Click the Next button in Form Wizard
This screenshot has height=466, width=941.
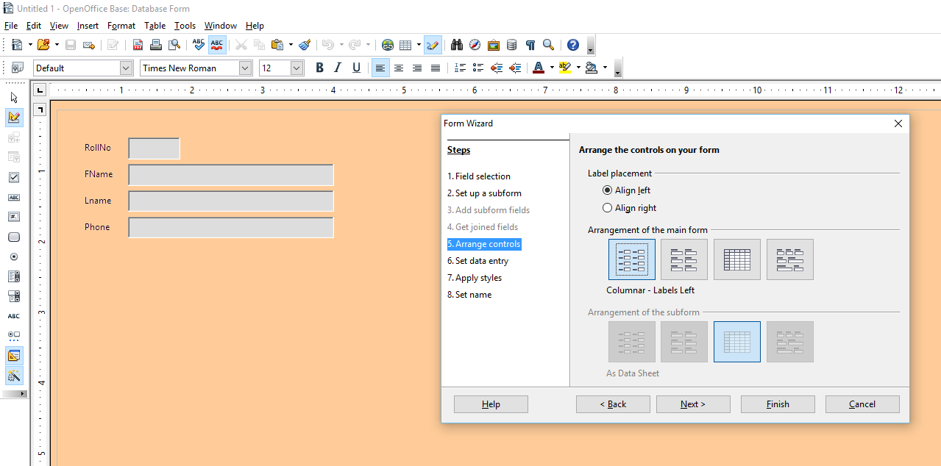tap(692, 404)
